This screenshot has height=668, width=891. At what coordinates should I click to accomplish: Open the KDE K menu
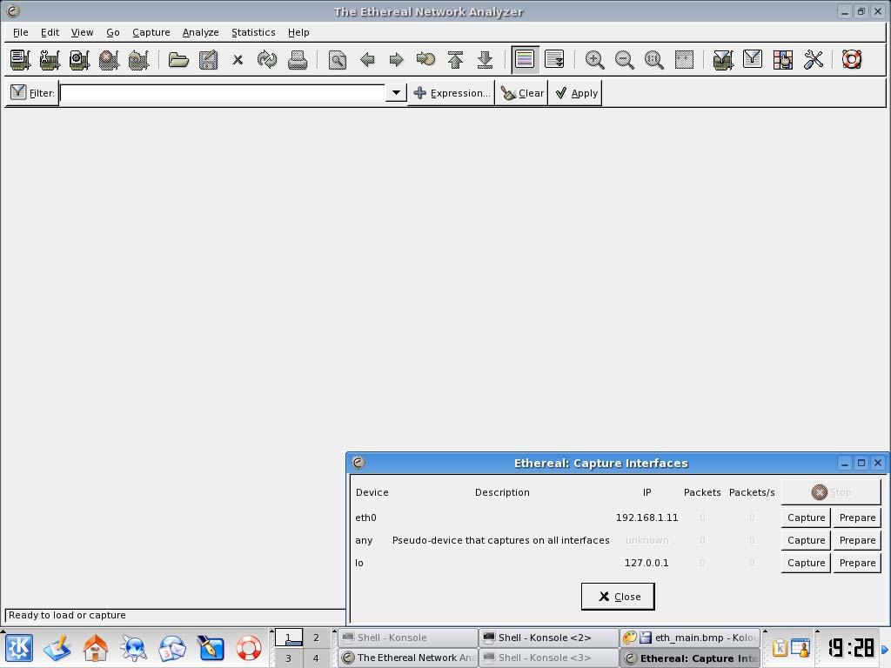(x=19, y=648)
